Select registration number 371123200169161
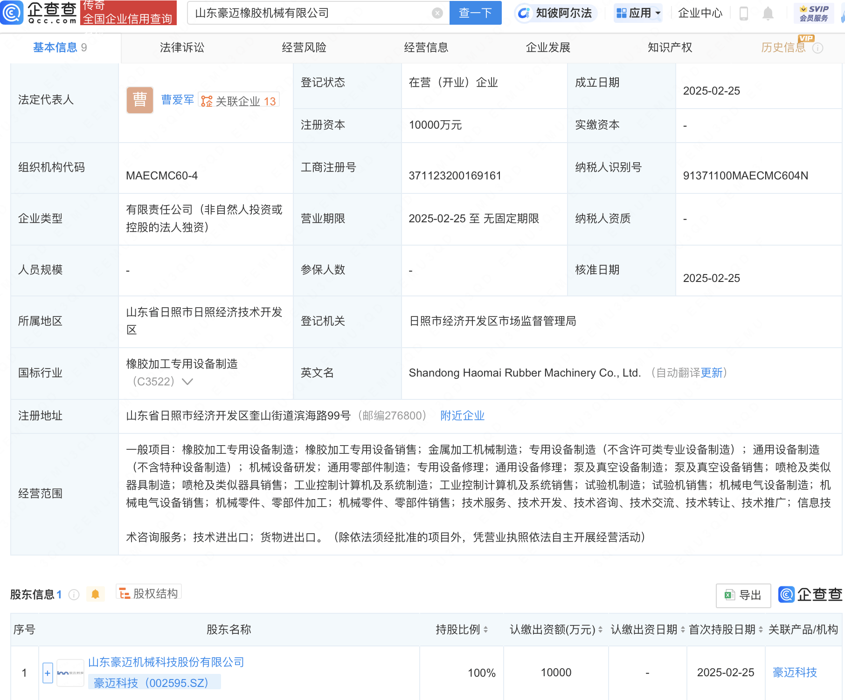 tap(455, 176)
